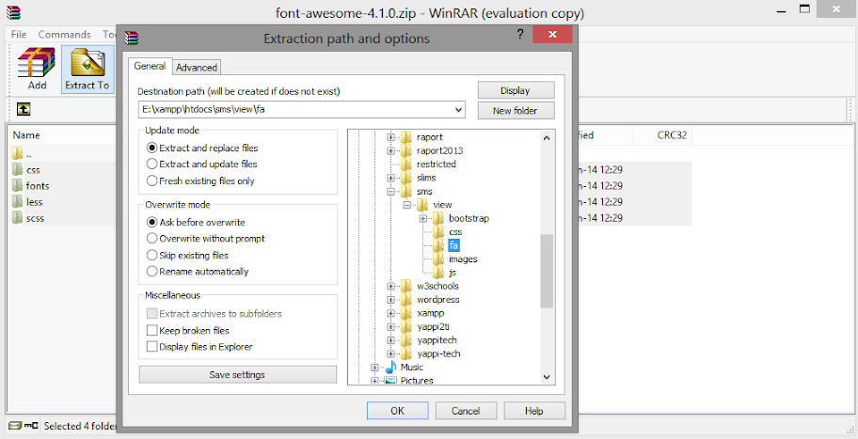This screenshot has width=858, height=439.
Task: Select the css folder icon in archive list
Action: click(x=18, y=170)
